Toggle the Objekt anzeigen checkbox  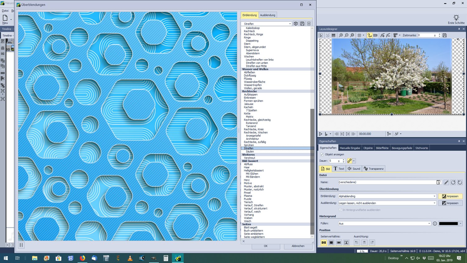click(x=322, y=154)
